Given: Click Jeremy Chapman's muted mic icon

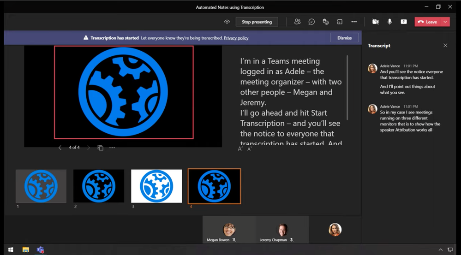Looking at the screenshot, I should [291, 240].
